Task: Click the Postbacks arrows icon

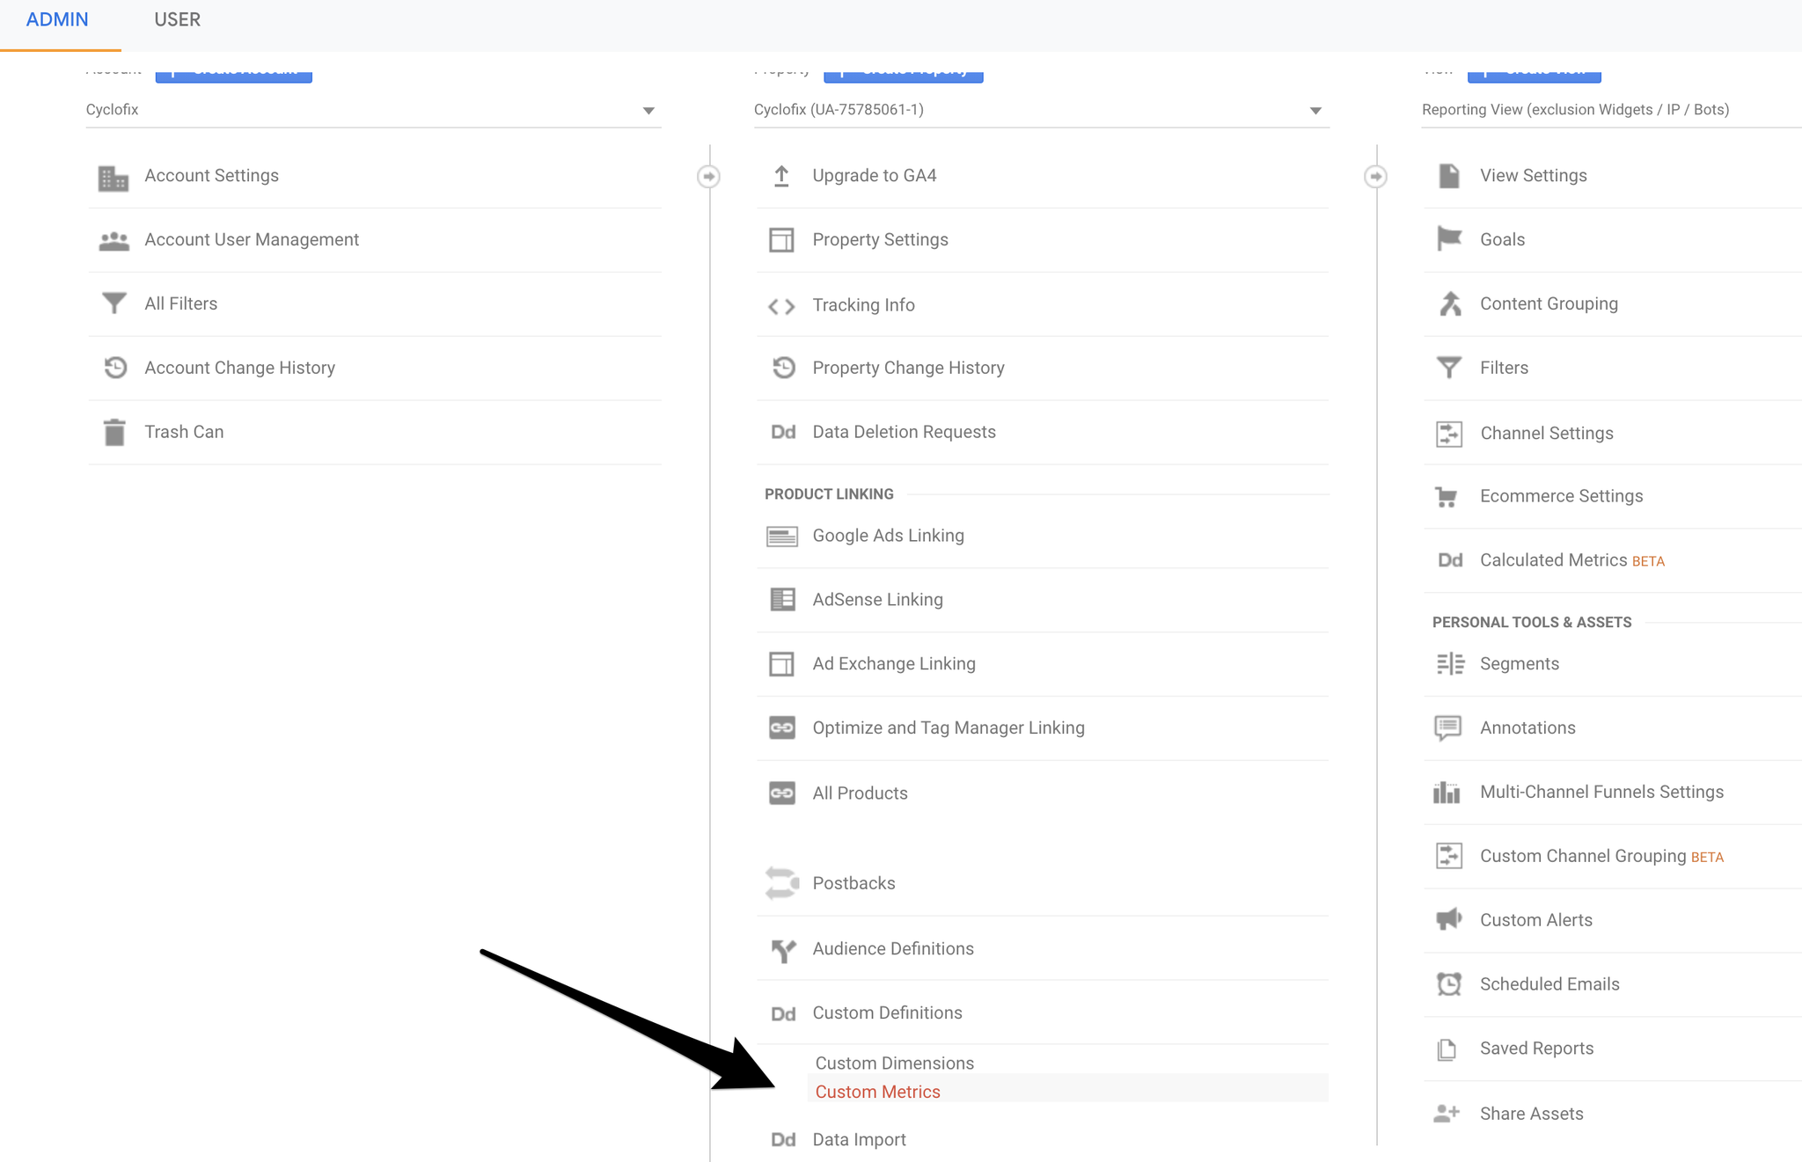Action: 782,883
